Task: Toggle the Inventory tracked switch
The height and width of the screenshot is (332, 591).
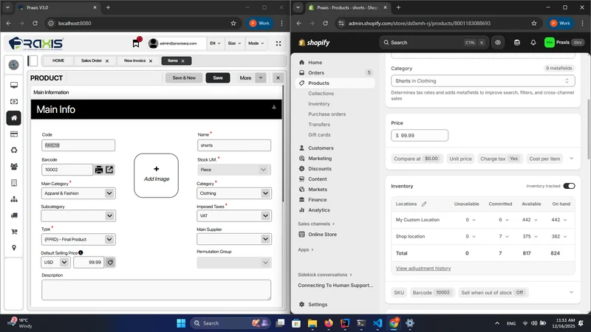Action: 569,186
